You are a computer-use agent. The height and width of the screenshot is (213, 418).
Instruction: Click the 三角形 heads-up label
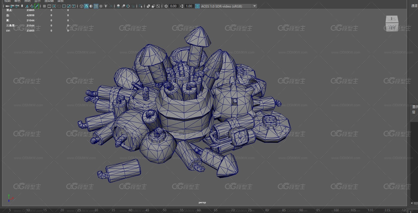tap(11, 26)
